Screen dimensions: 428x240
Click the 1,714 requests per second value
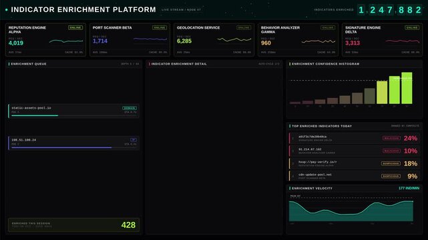click(100, 41)
